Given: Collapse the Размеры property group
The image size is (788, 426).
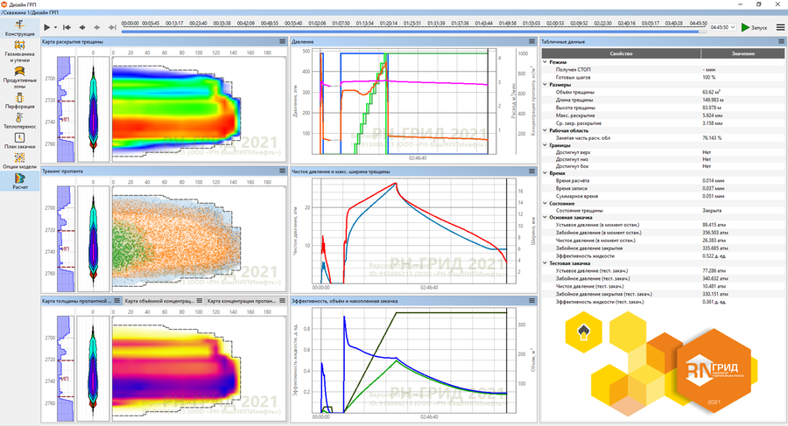Looking at the screenshot, I should pyautogui.click(x=545, y=84).
